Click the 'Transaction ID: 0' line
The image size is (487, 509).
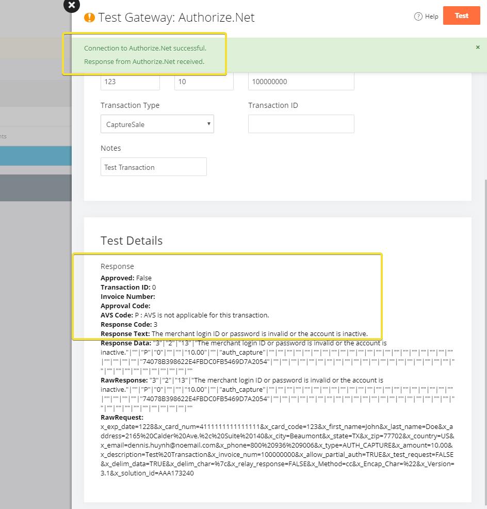pyautogui.click(x=128, y=288)
